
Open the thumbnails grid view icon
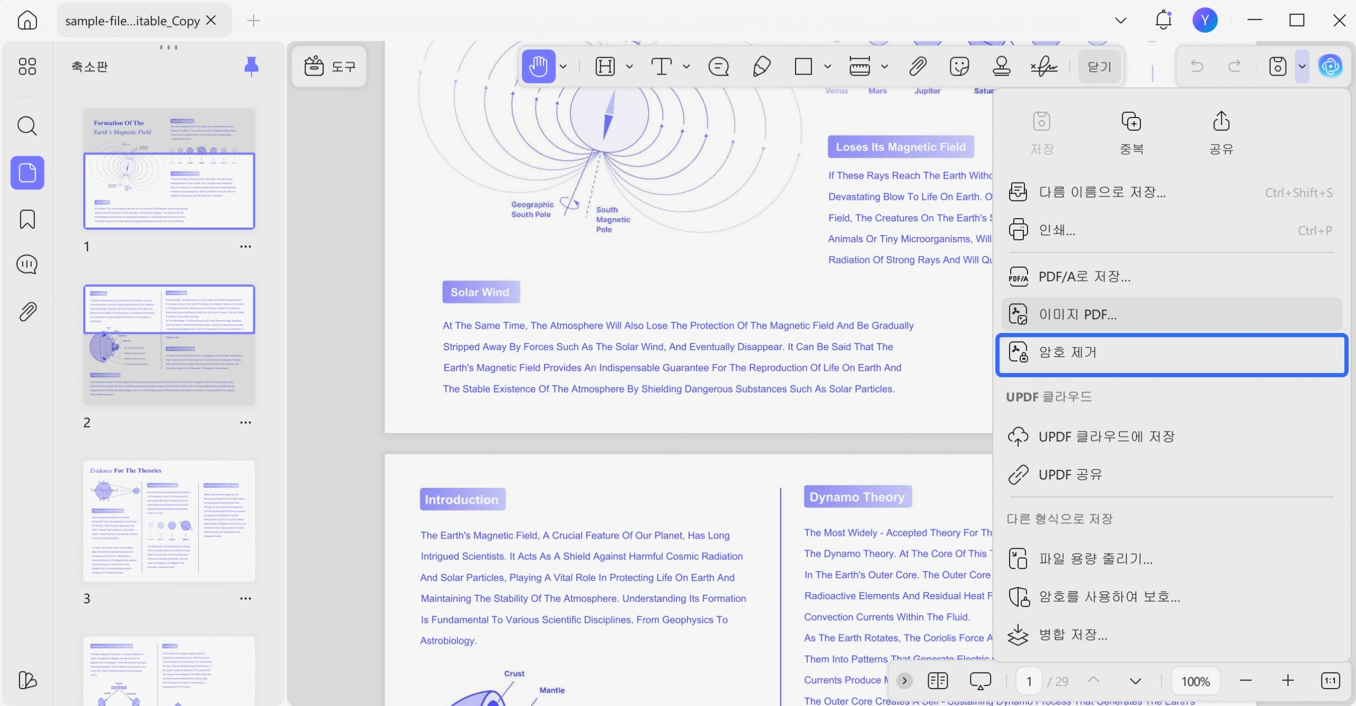[27, 66]
